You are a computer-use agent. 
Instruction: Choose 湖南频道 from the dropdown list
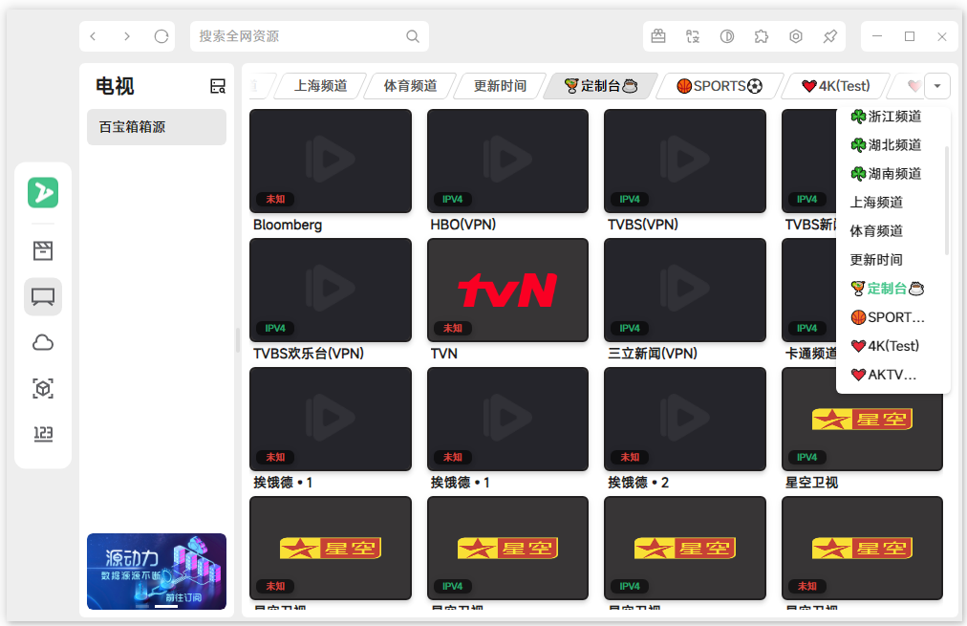pos(886,173)
